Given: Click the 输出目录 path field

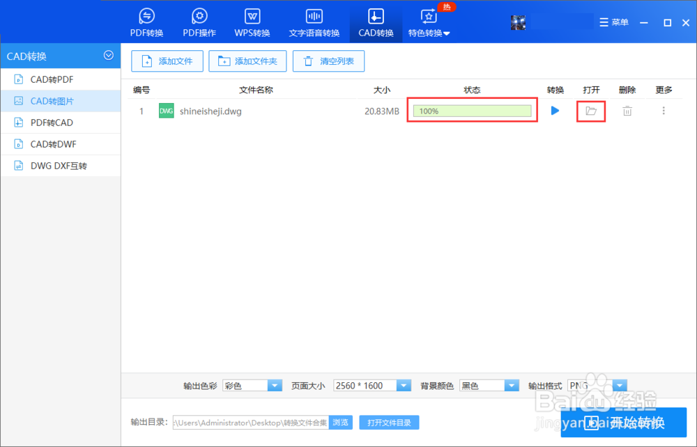Looking at the screenshot, I should point(251,423).
